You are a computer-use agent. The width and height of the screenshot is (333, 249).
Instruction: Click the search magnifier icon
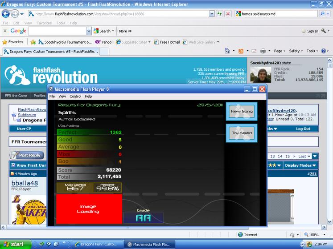[x=322, y=14]
